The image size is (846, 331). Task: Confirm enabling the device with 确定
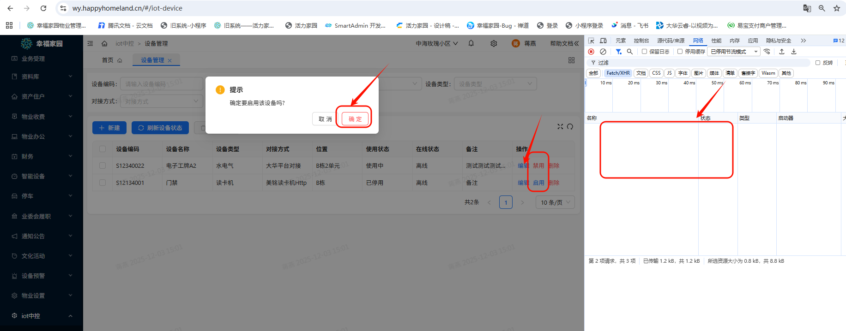coord(355,119)
